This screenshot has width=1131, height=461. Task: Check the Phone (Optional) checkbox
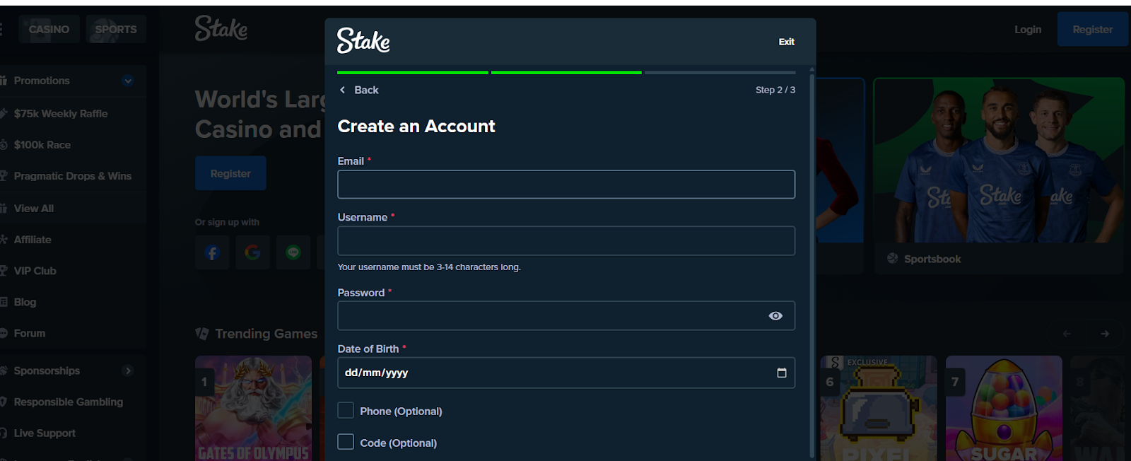pos(346,410)
